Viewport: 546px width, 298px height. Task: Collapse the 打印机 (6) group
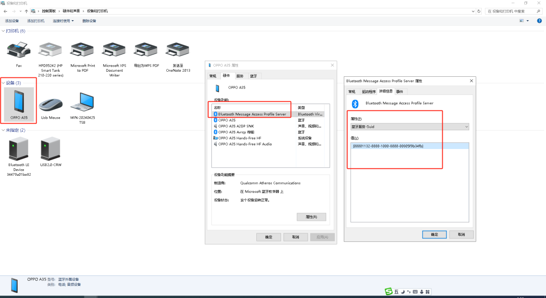pos(3,31)
